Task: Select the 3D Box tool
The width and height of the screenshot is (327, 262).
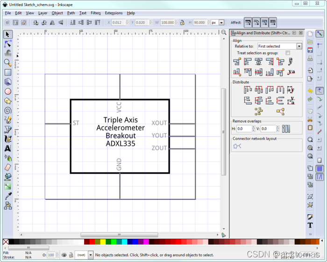Action: pyautogui.click(x=8, y=82)
